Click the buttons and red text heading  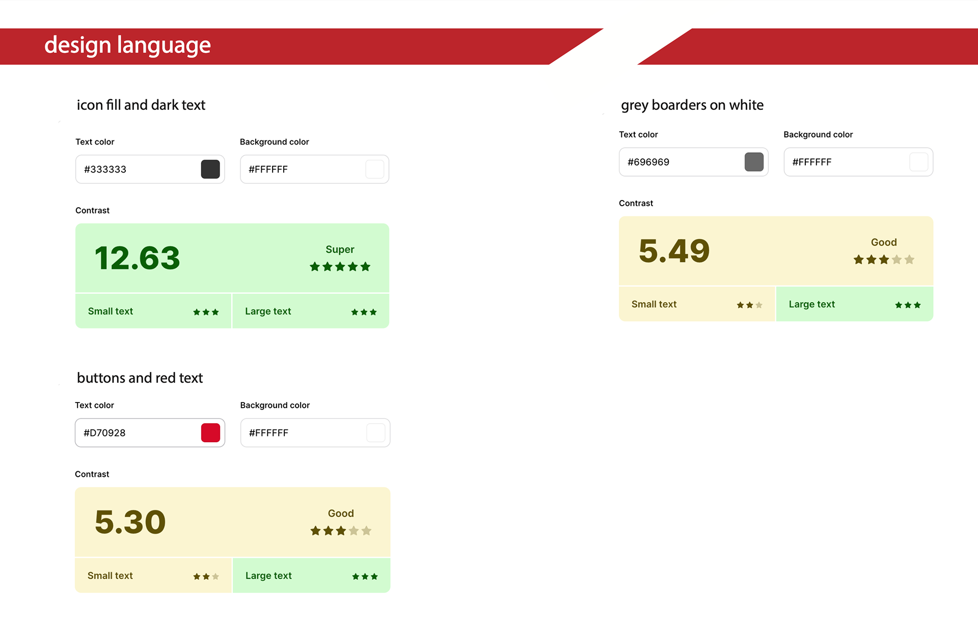[140, 378]
